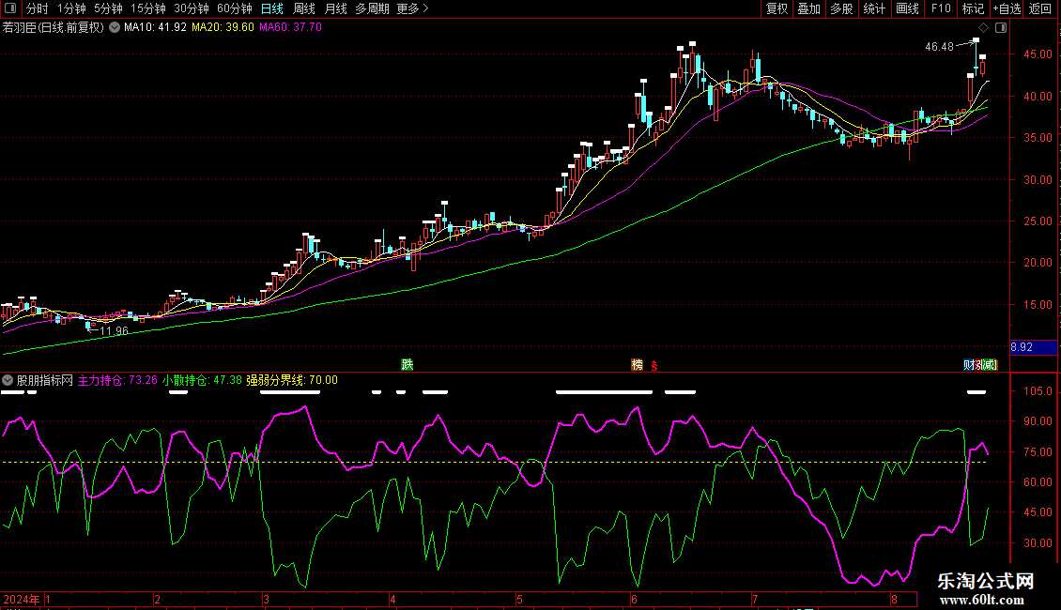Click the 复权 adjustment button
The width and height of the screenshot is (1061, 610).
click(777, 8)
